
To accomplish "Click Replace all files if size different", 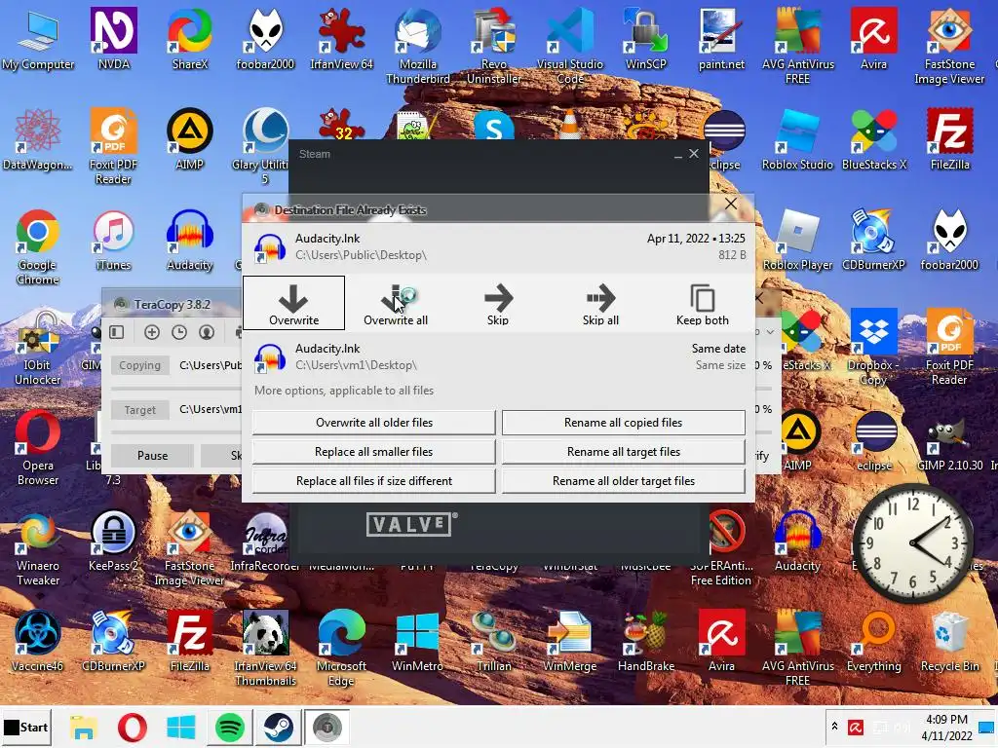I will click(373, 481).
